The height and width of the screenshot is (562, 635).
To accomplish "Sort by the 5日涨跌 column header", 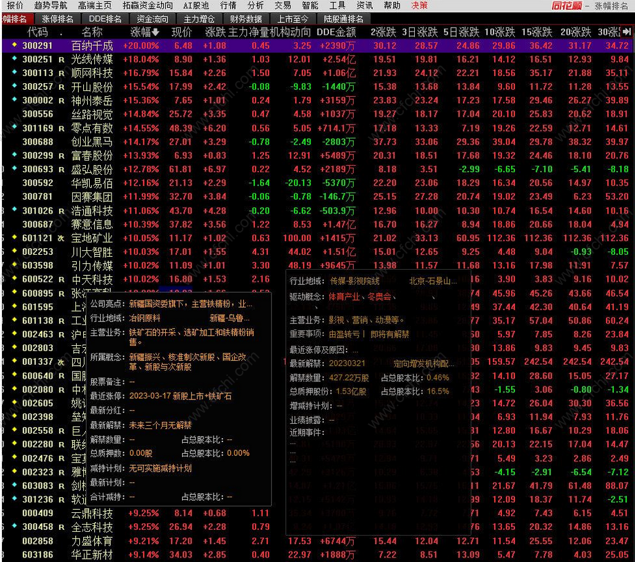I will click(461, 32).
